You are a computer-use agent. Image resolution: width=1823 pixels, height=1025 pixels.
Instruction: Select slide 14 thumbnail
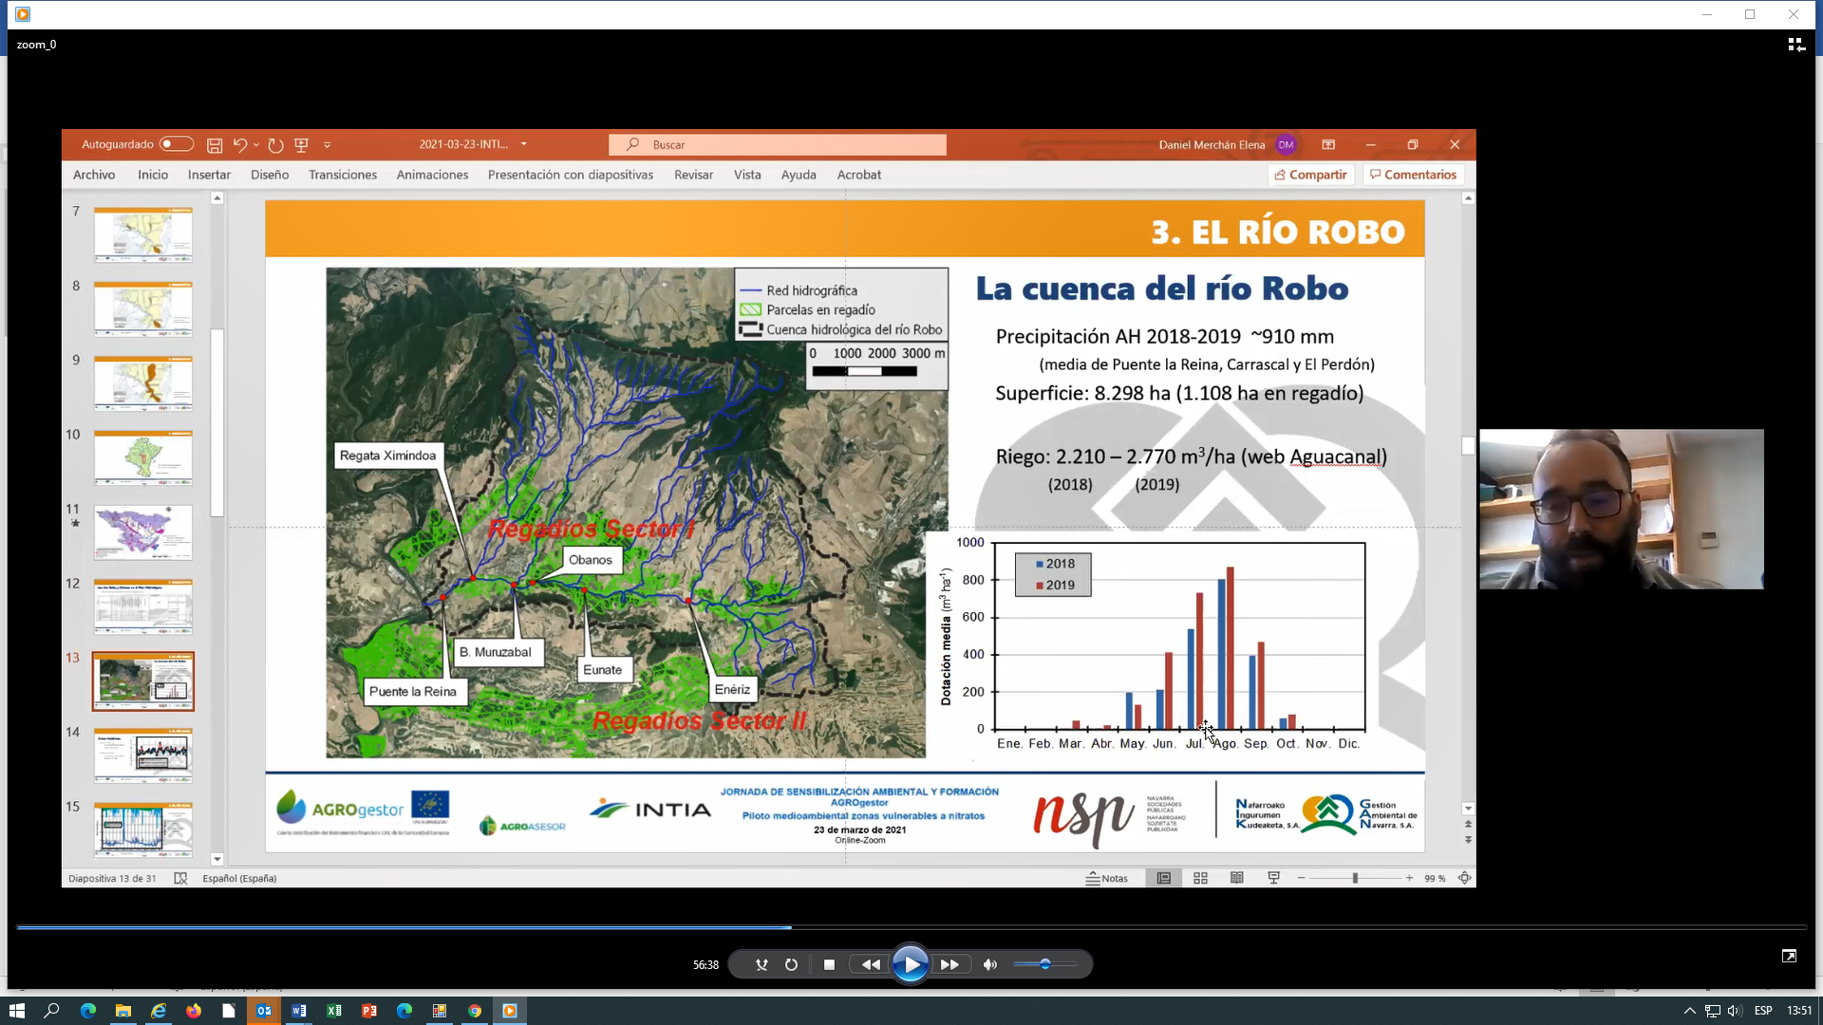point(143,755)
